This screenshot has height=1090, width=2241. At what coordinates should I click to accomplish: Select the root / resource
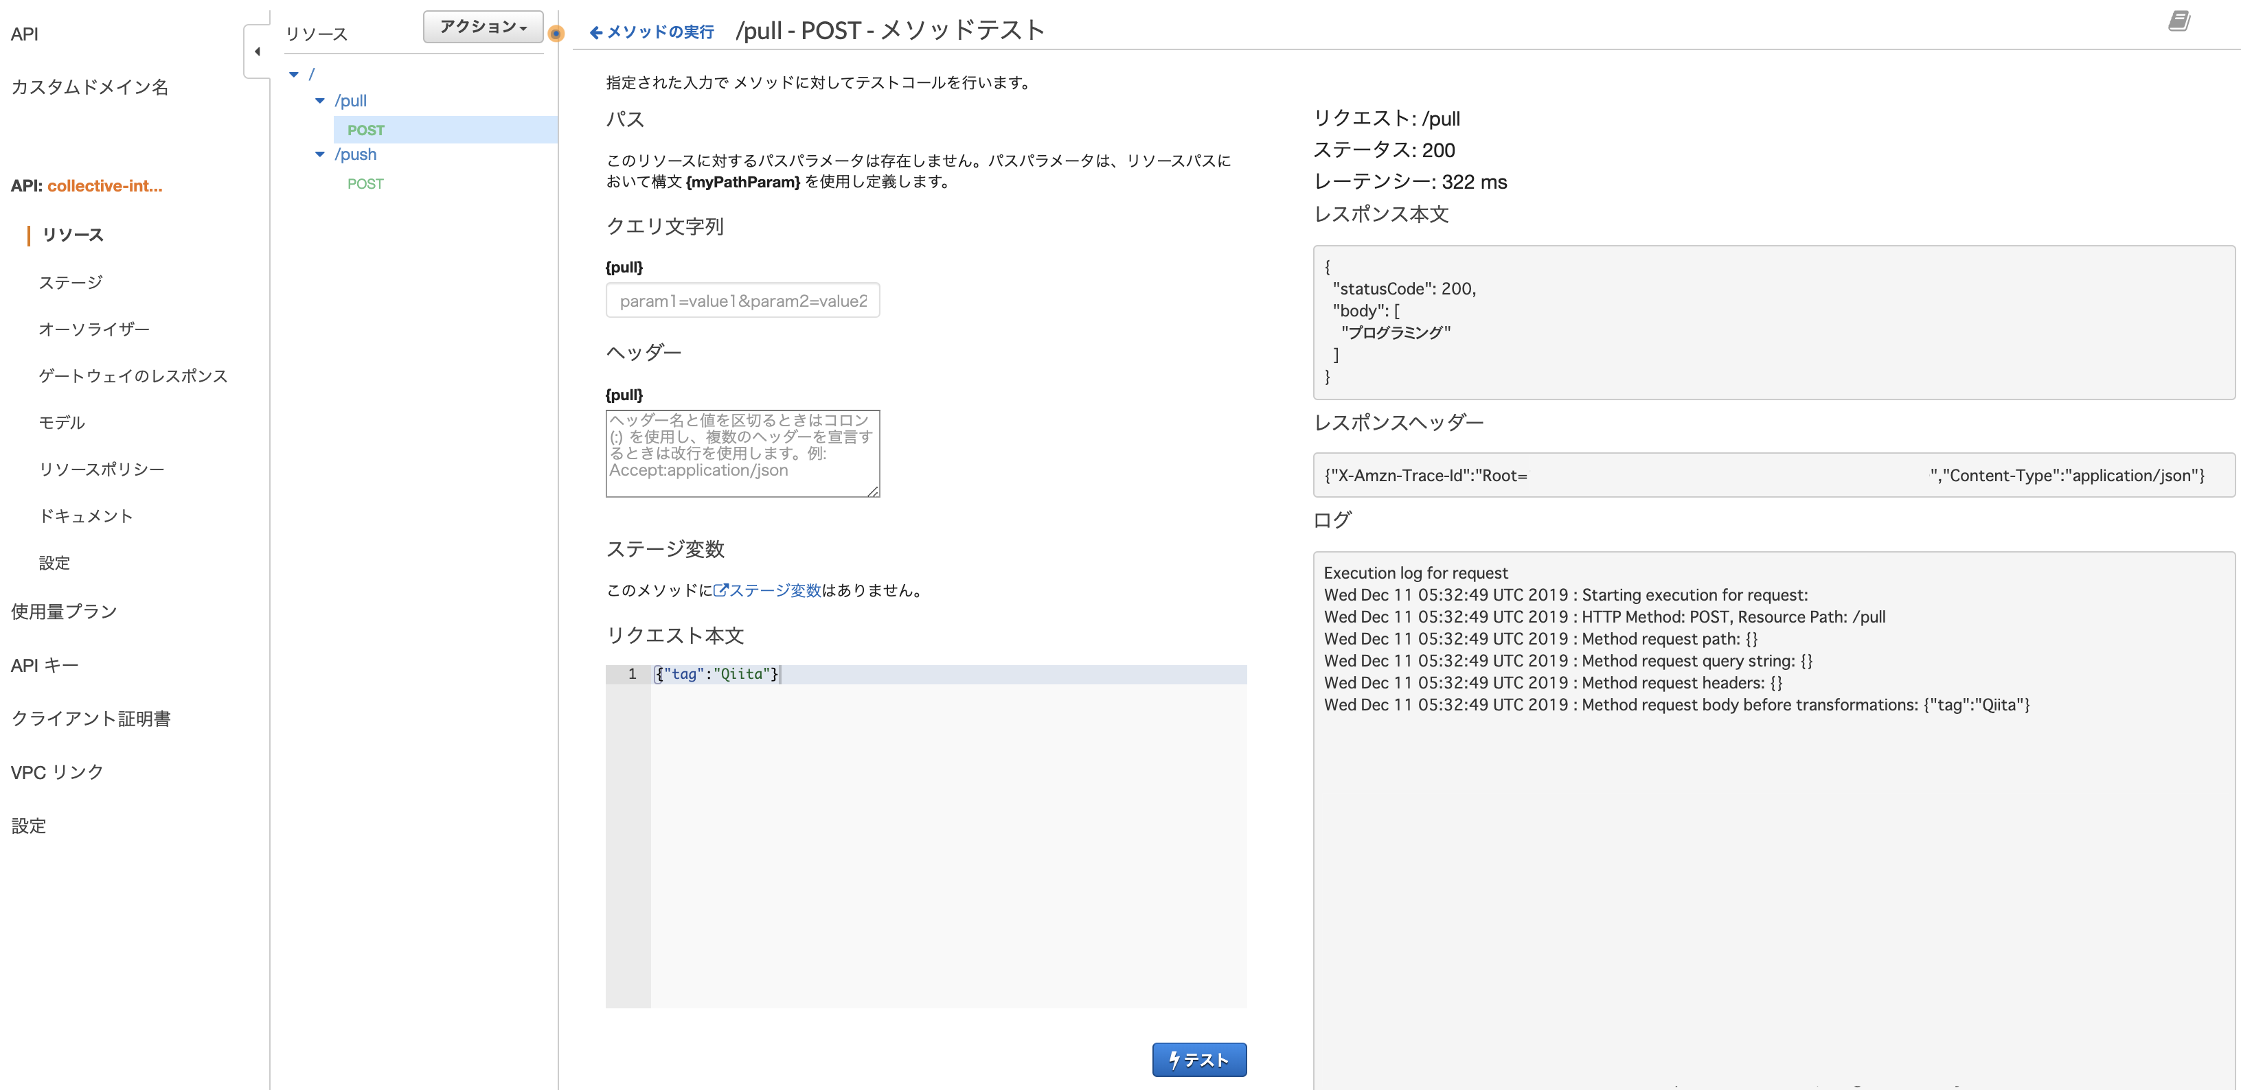(311, 75)
